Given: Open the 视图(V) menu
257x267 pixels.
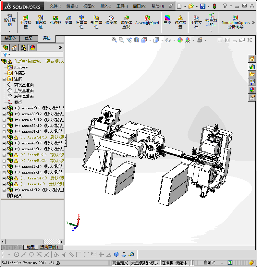Looking at the screenshot, I should pyautogui.click(x=89, y=6).
